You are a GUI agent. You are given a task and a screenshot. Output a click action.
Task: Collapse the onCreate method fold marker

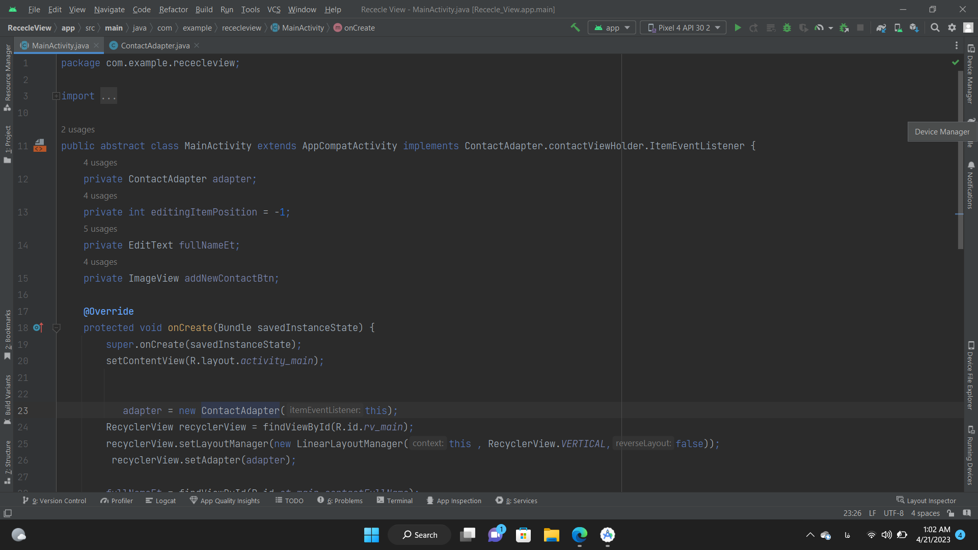pos(57,328)
